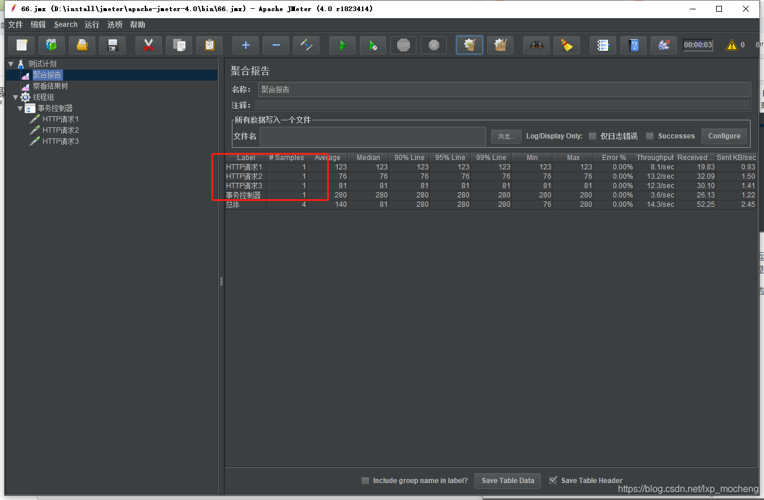Open the 选项 menu
Viewport: 764px width, 500px height.
115,25
